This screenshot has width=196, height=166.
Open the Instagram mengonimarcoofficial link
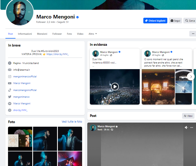[25, 77]
